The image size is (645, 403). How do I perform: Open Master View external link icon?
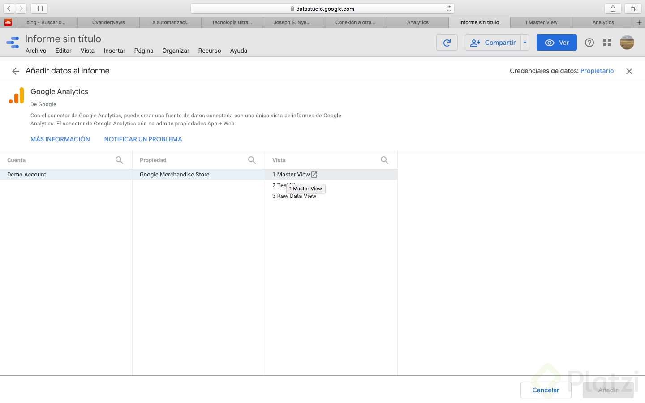314,175
